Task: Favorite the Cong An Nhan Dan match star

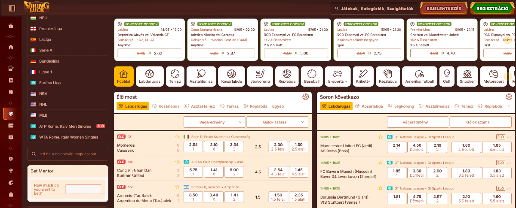Action: pyautogui.click(x=177, y=162)
